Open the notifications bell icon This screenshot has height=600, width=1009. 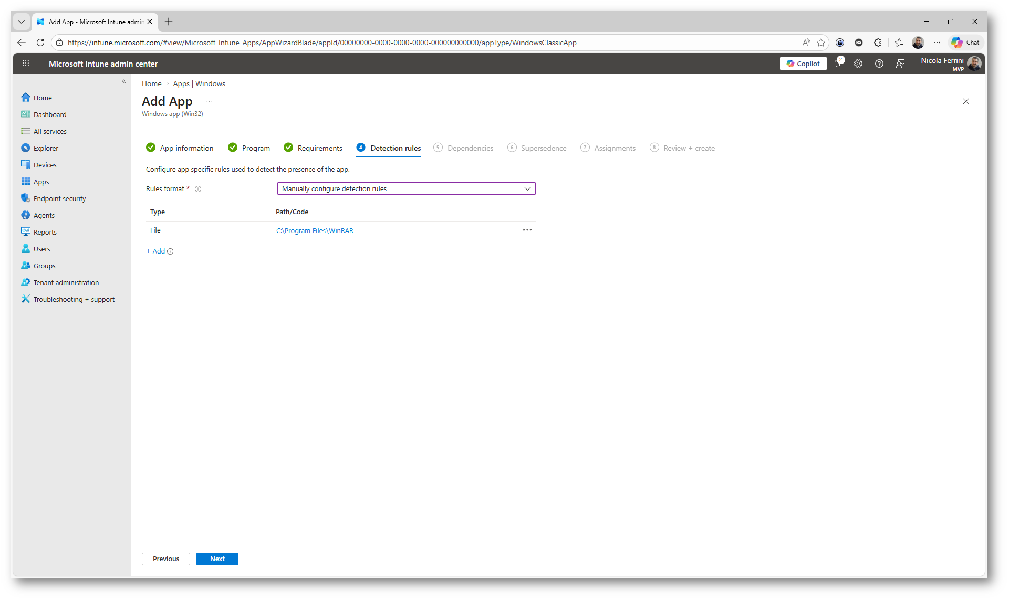click(837, 64)
